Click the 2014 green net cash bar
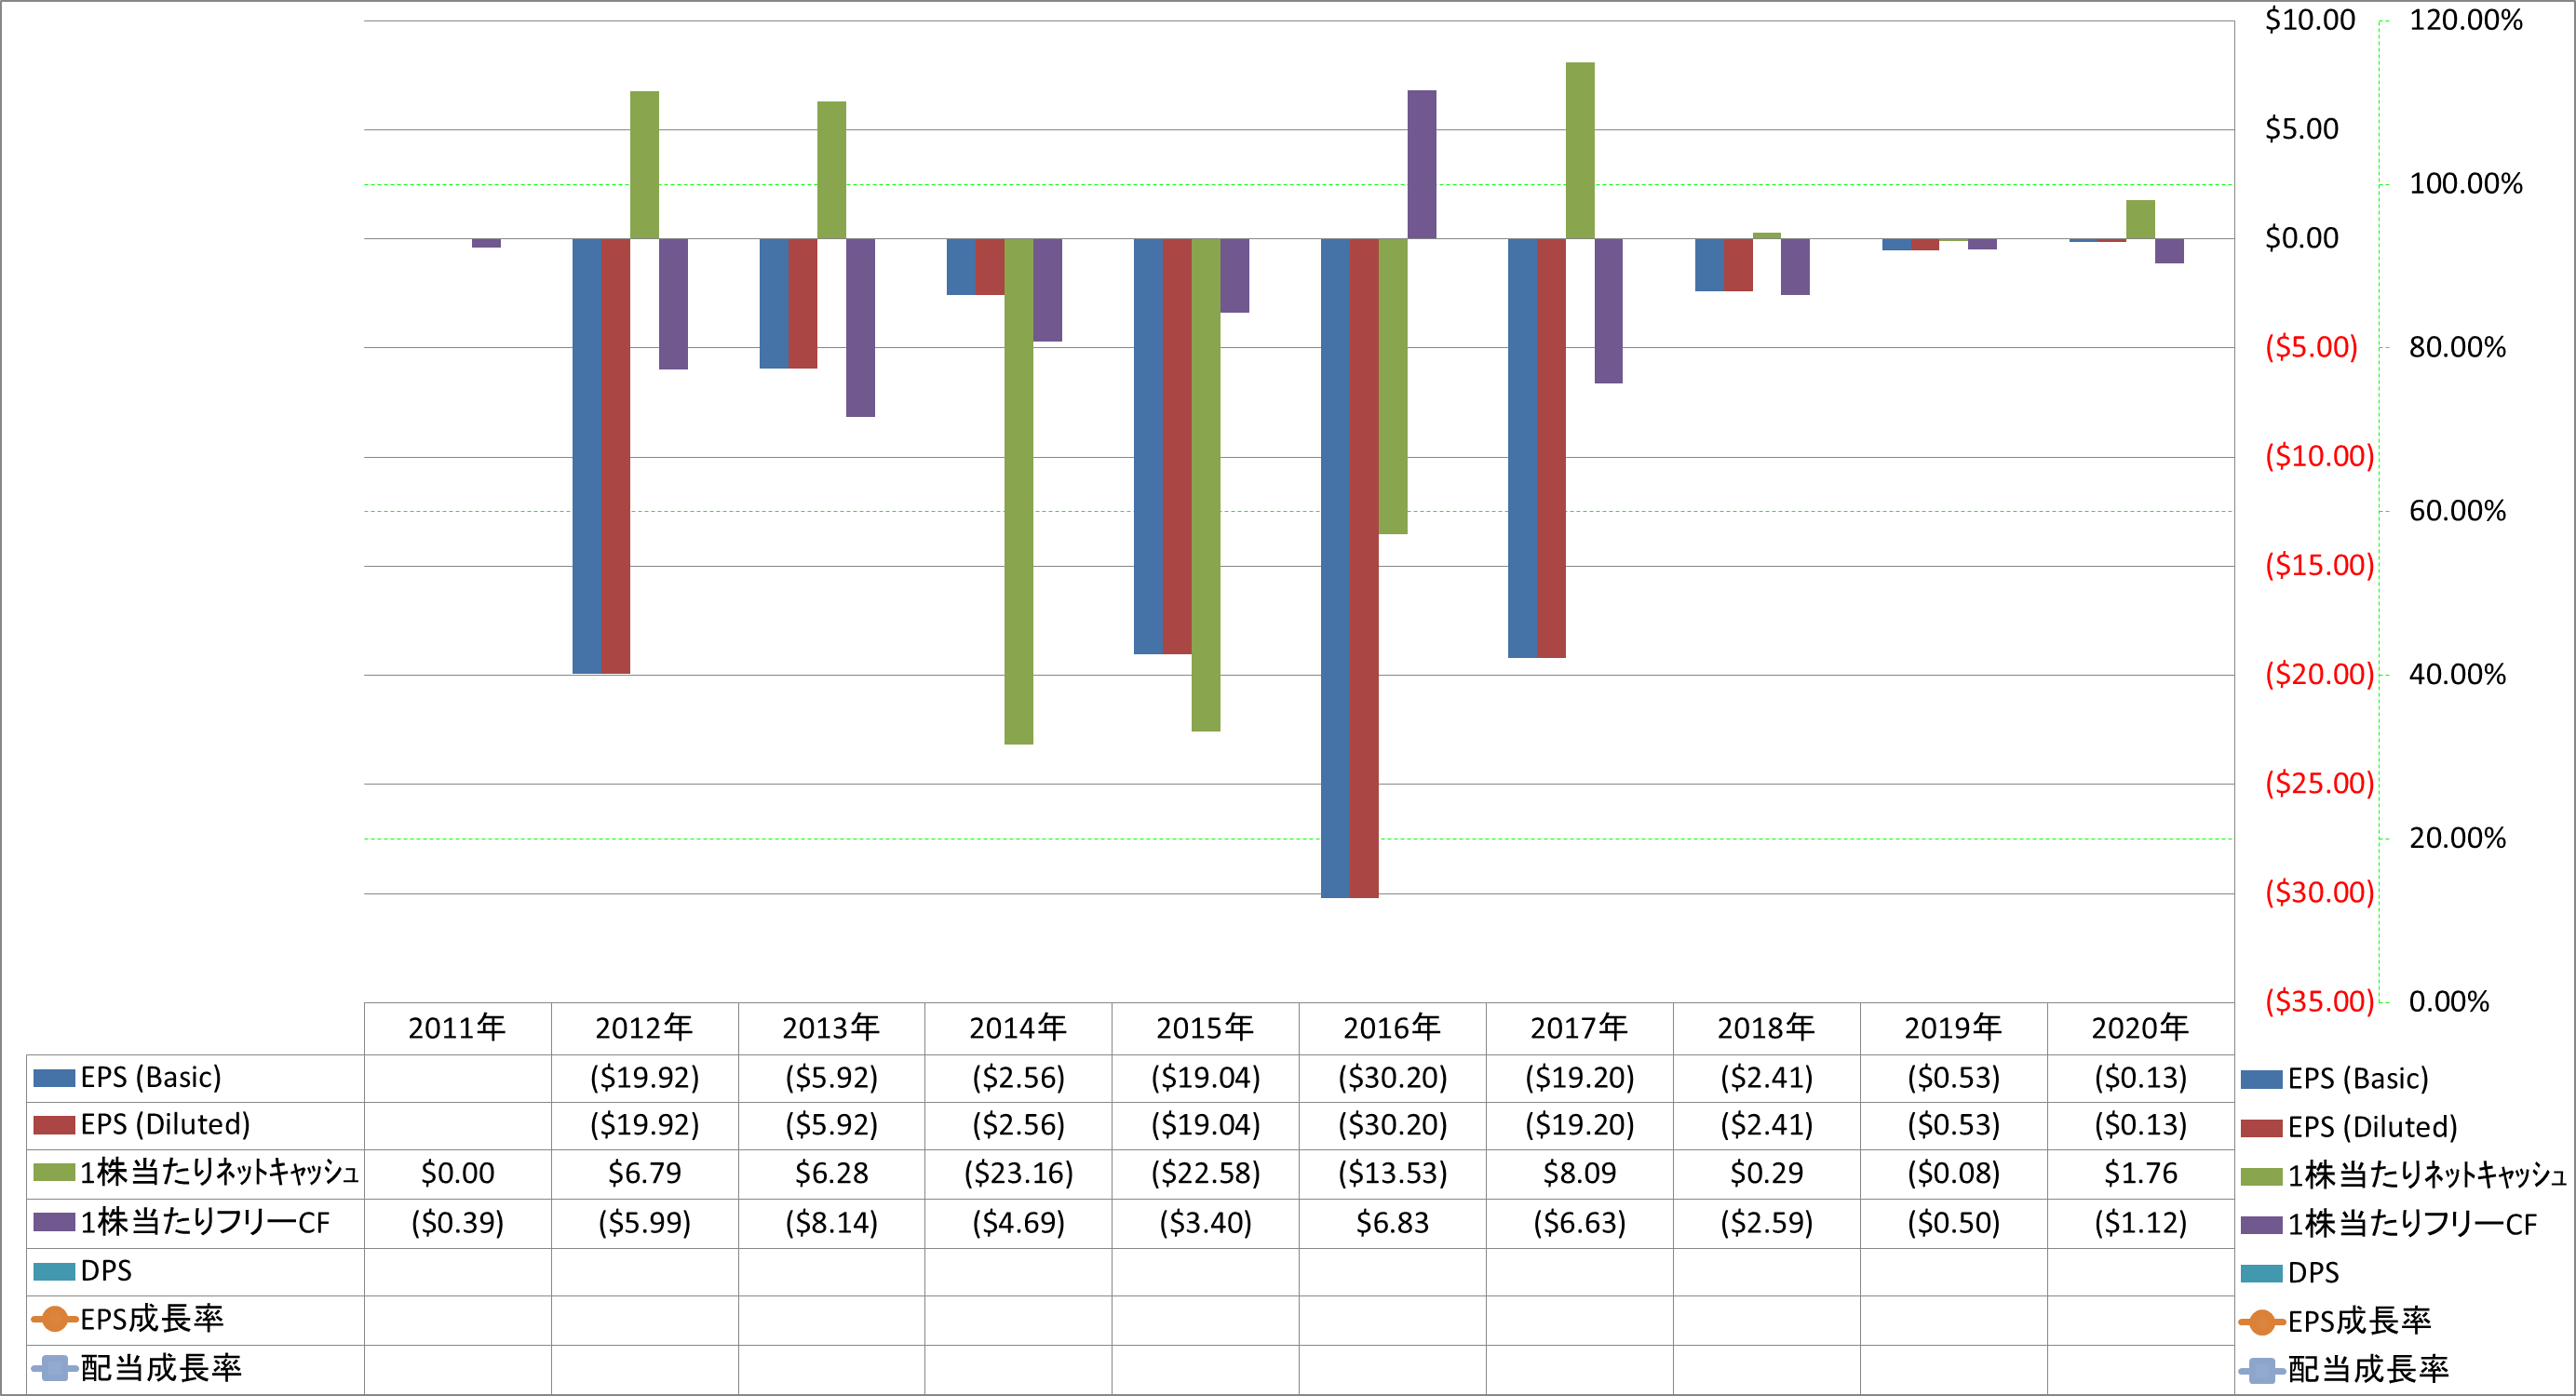Screen dimensions: 2576x1396 pos(1019,491)
